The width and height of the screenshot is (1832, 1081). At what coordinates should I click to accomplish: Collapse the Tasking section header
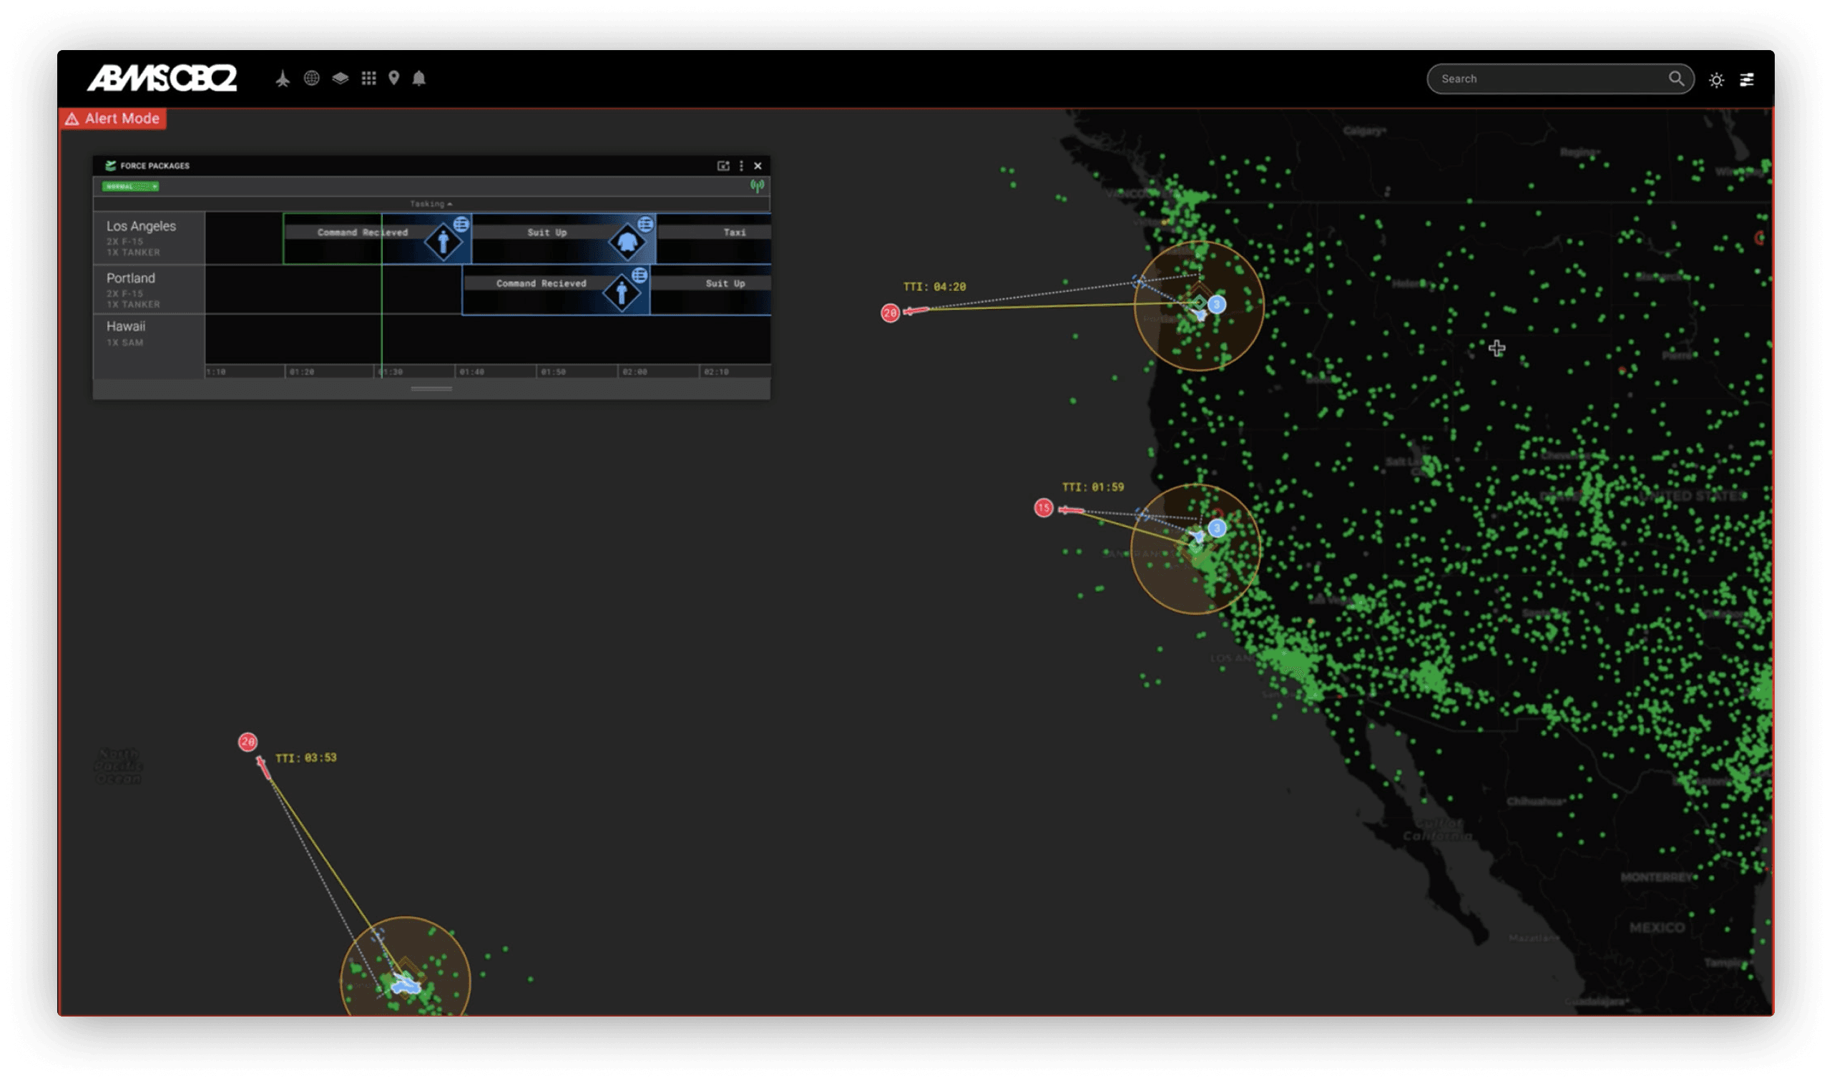(431, 203)
